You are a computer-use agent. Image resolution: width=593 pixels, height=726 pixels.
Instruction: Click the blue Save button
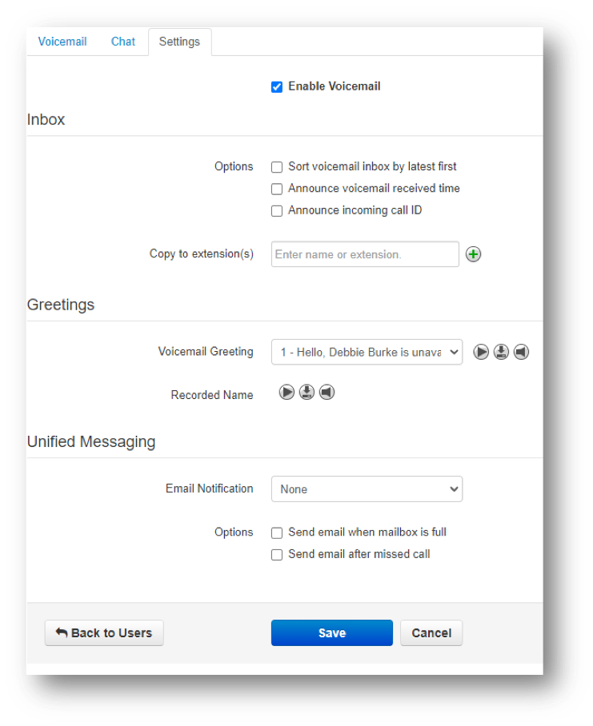pos(331,632)
